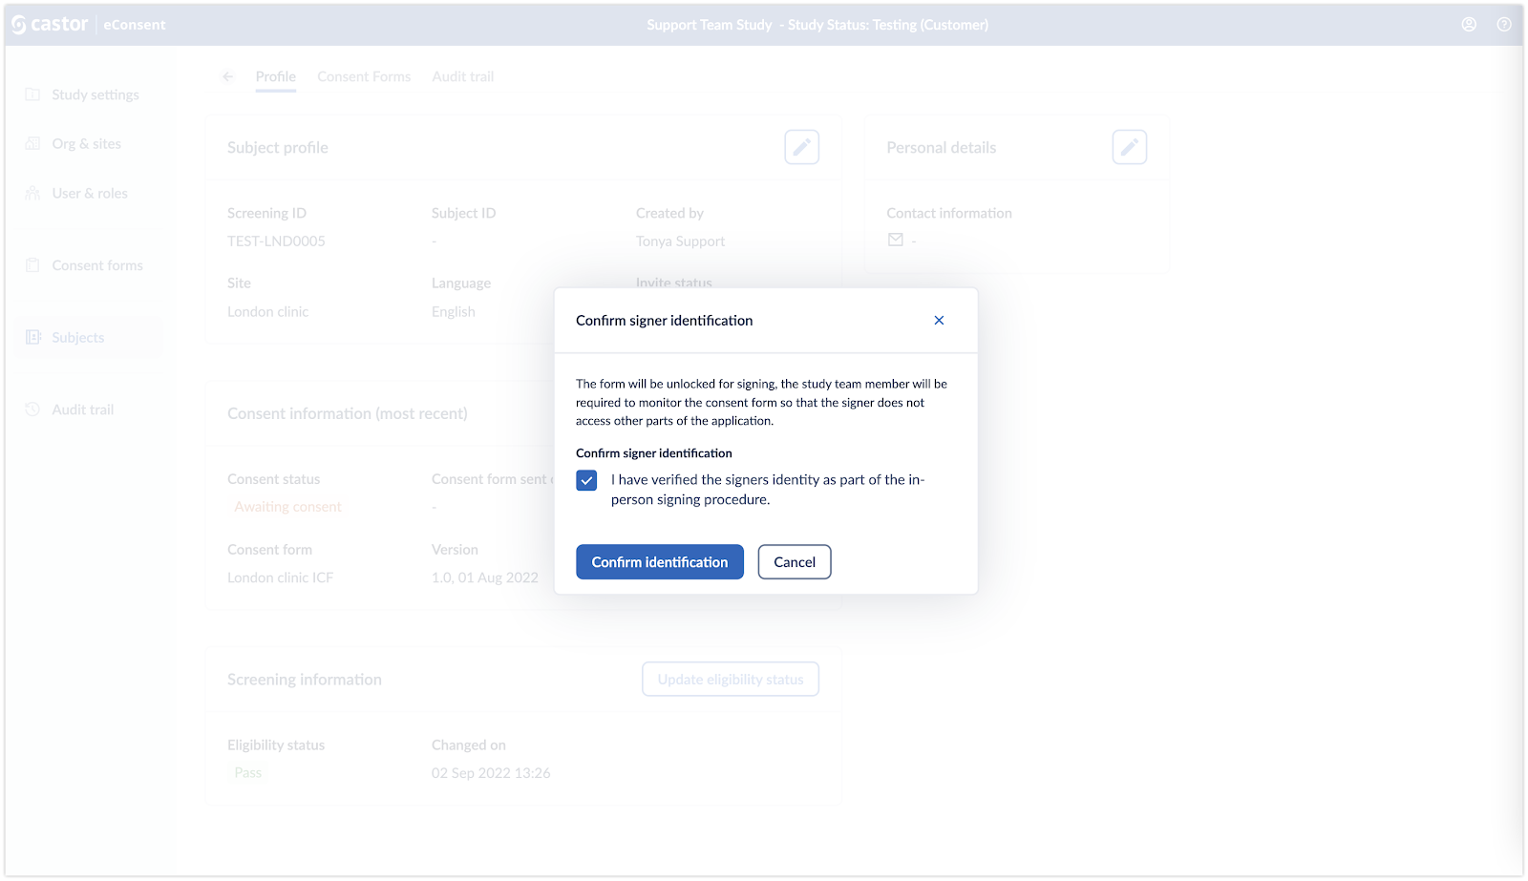This screenshot has width=1528, height=881.
Task: Switch to the Consent Forms tab
Action: (364, 77)
